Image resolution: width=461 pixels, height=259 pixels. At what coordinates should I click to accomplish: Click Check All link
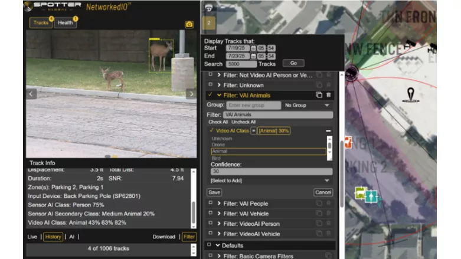click(218, 122)
